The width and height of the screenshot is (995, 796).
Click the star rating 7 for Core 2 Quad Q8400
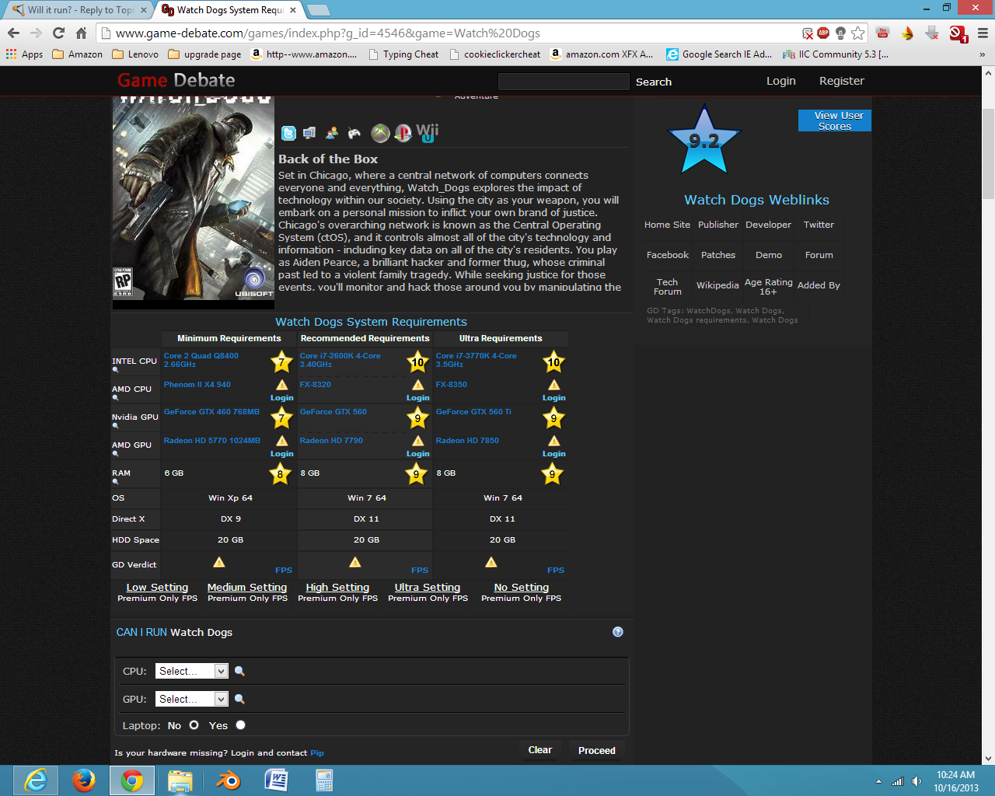281,361
